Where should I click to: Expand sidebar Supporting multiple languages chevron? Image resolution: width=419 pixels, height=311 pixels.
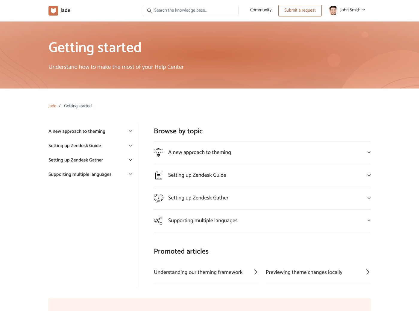[130, 174]
